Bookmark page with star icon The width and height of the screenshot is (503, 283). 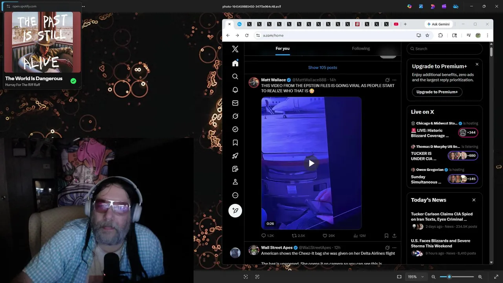[x=427, y=35]
